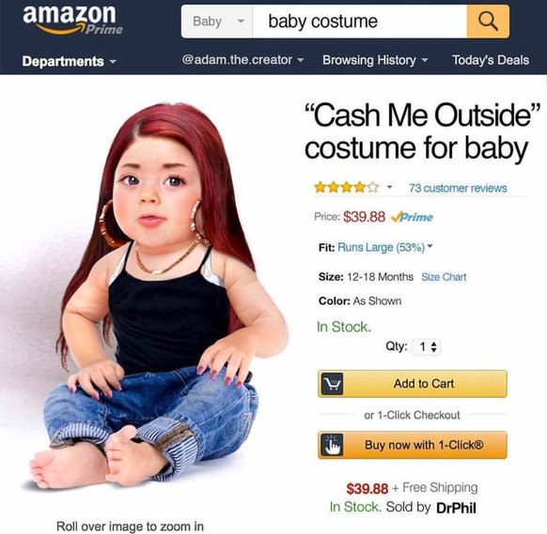Open the @adam.the.creator account menu
The image size is (547, 534).
(x=242, y=60)
